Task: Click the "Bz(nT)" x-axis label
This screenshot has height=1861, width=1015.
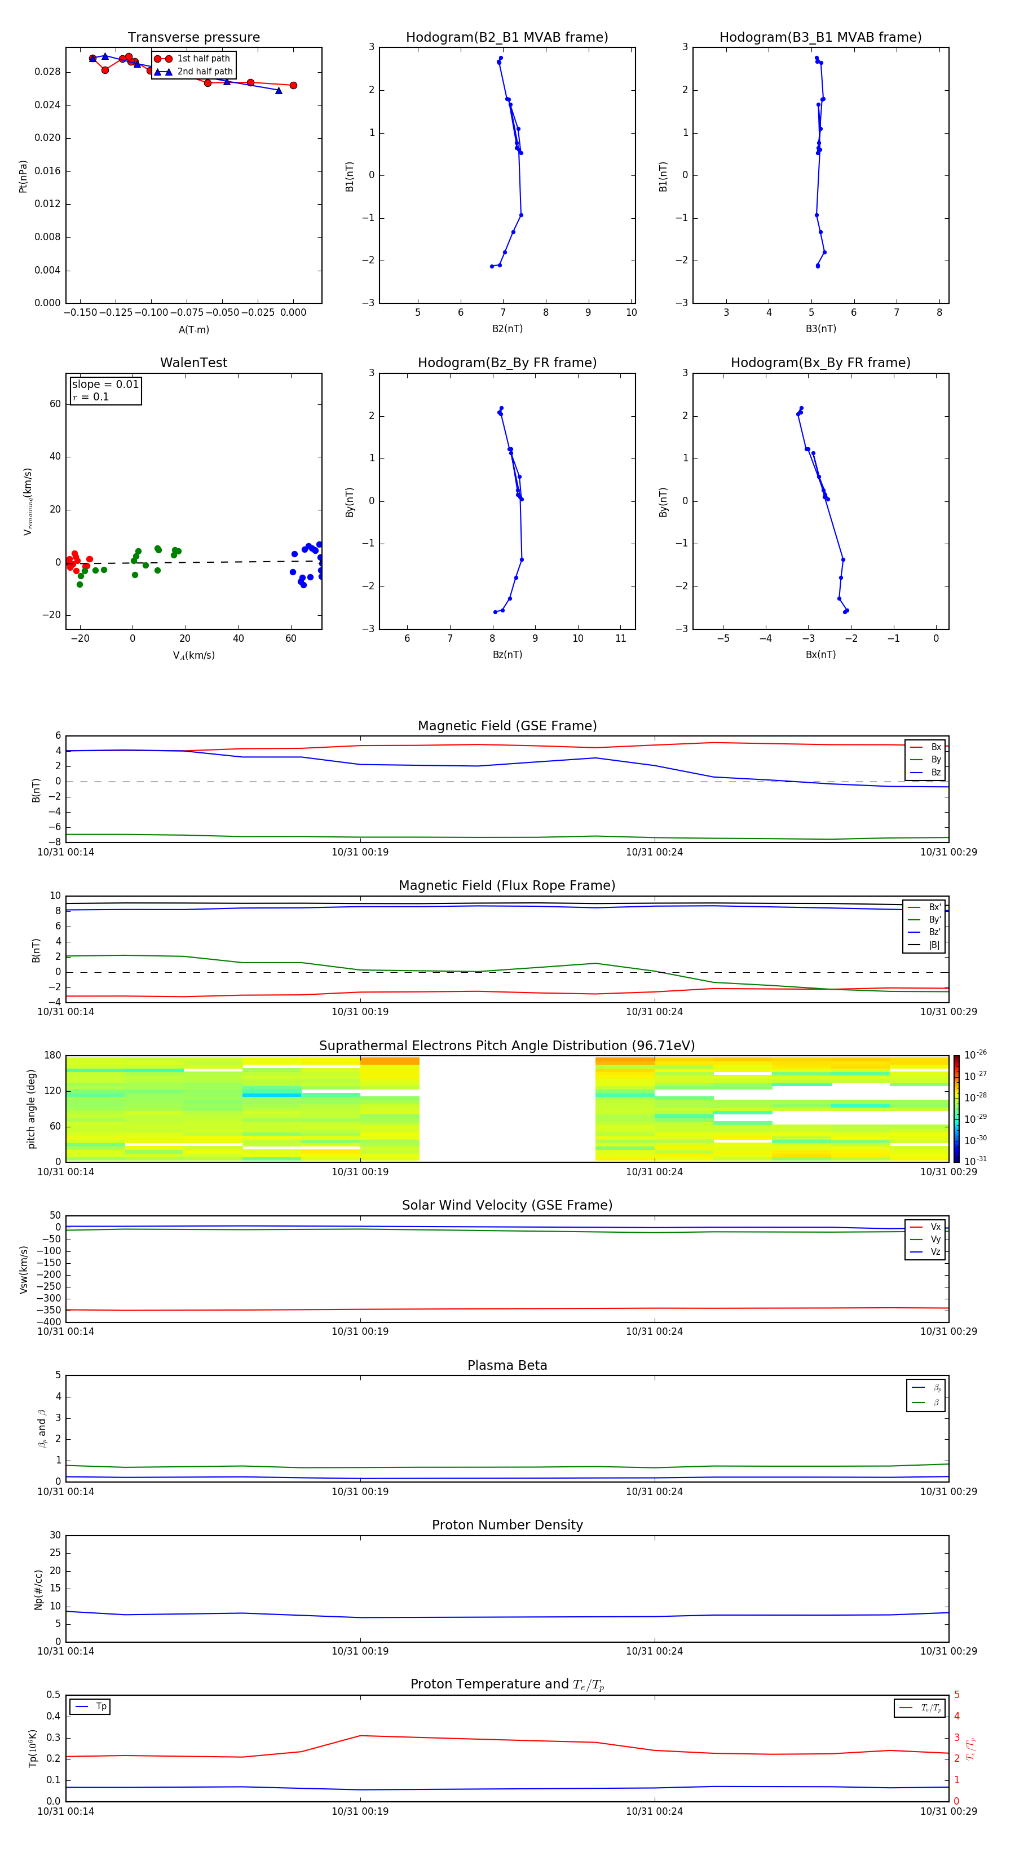Action: (x=507, y=655)
